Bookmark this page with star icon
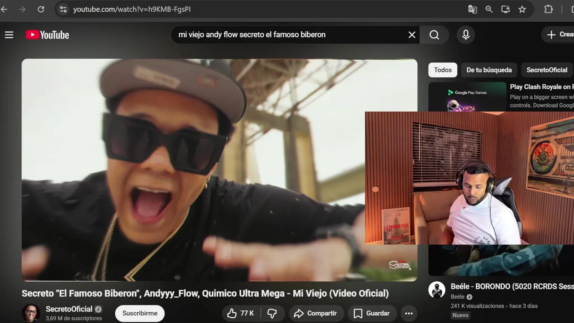Viewport: 574px width, 323px height. (x=522, y=9)
